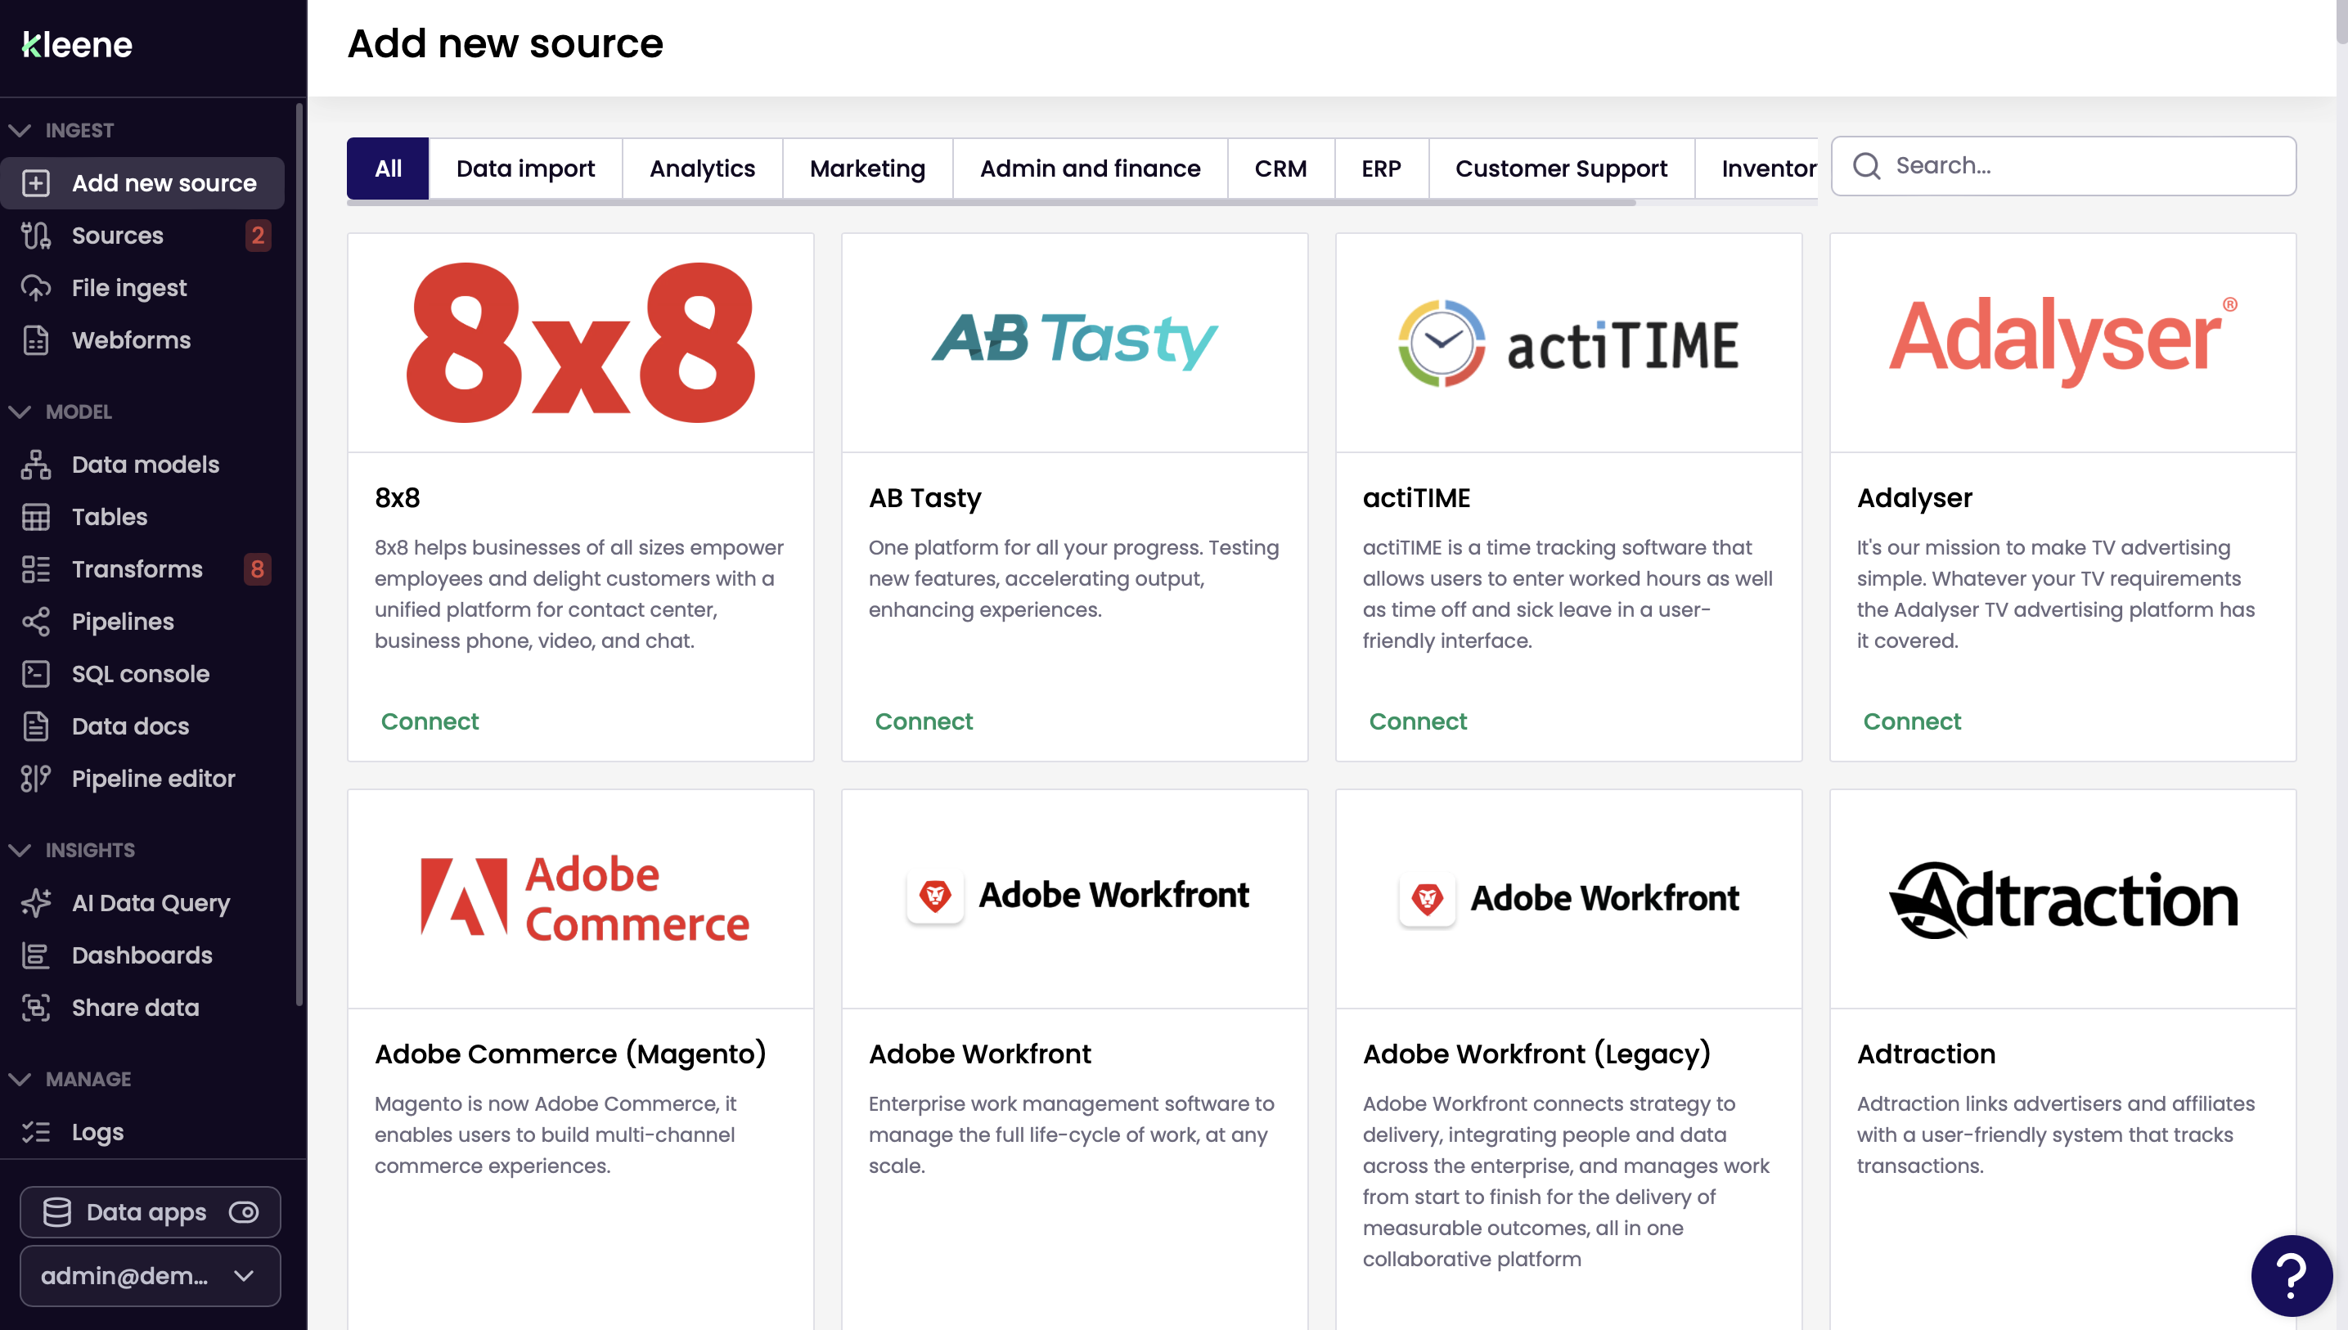The width and height of the screenshot is (2348, 1330).
Task: Collapse the MODEL section chevron
Action: [x=20, y=412]
